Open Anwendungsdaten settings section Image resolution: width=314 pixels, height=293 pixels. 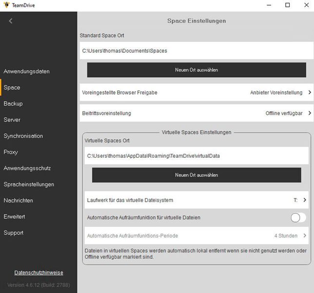(26, 71)
